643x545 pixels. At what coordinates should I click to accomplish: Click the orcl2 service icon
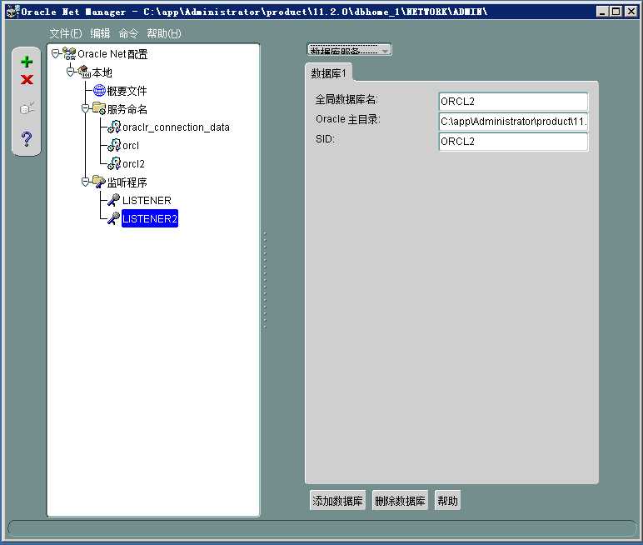click(114, 163)
